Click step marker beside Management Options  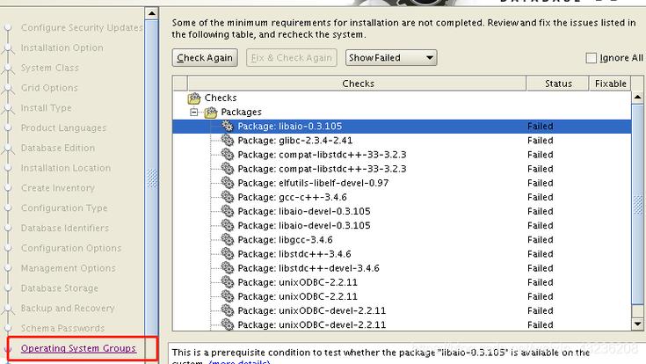pyautogui.click(x=8, y=268)
